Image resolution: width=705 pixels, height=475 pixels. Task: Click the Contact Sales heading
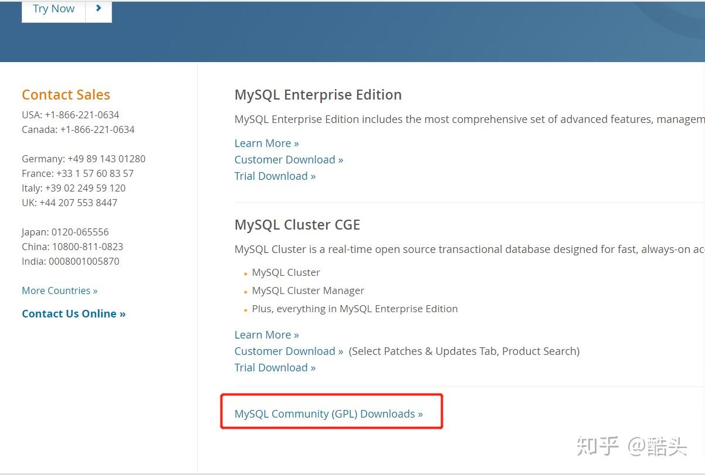tap(66, 94)
